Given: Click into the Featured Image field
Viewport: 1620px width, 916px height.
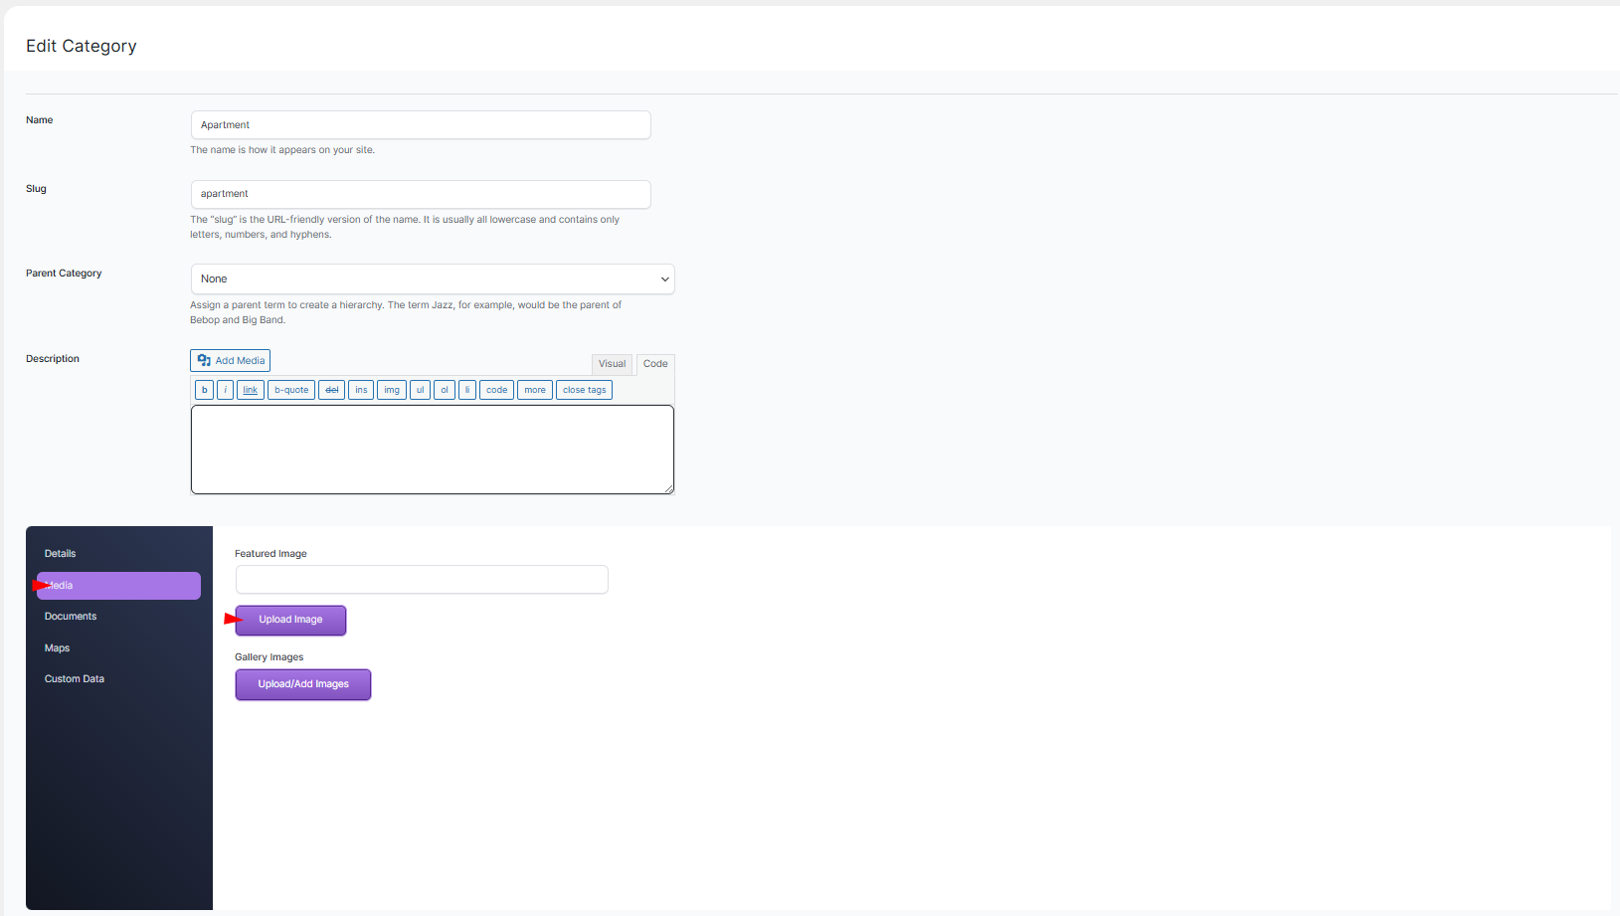Looking at the screenshot, I should point(422,580).
